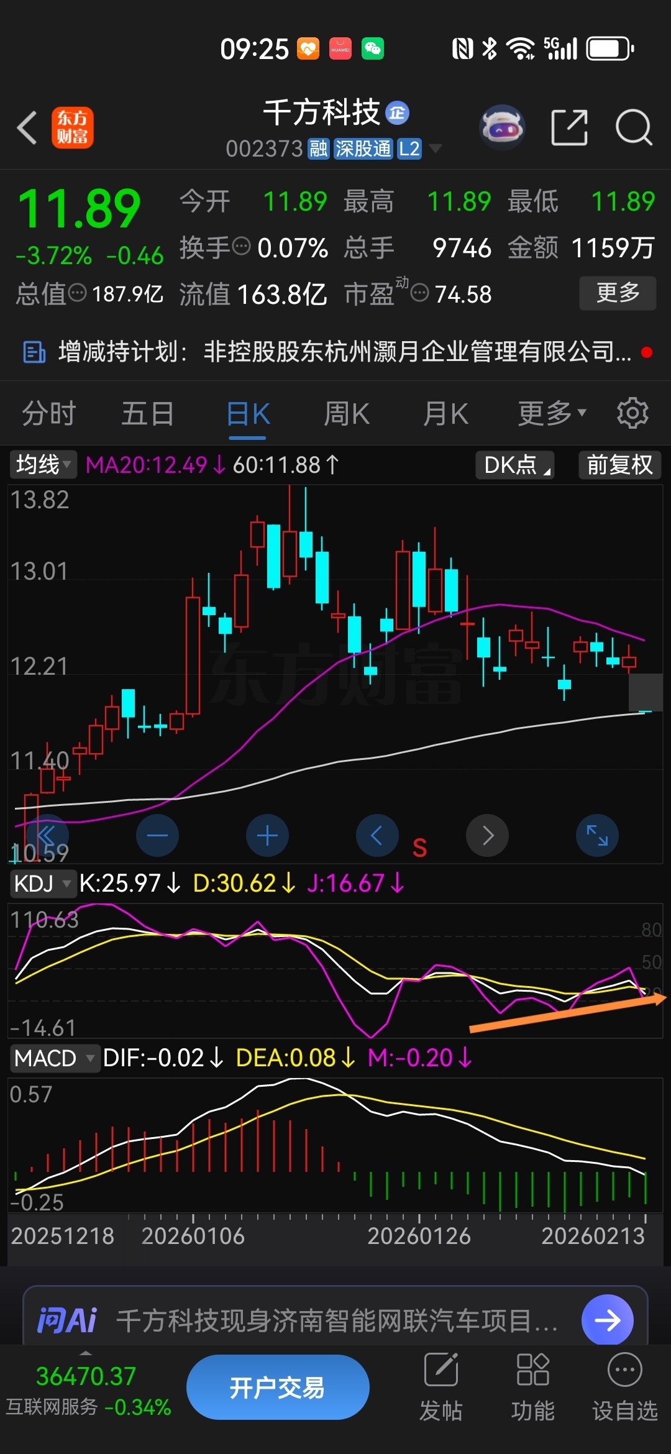Tap the stock name 千方科技

321,112
